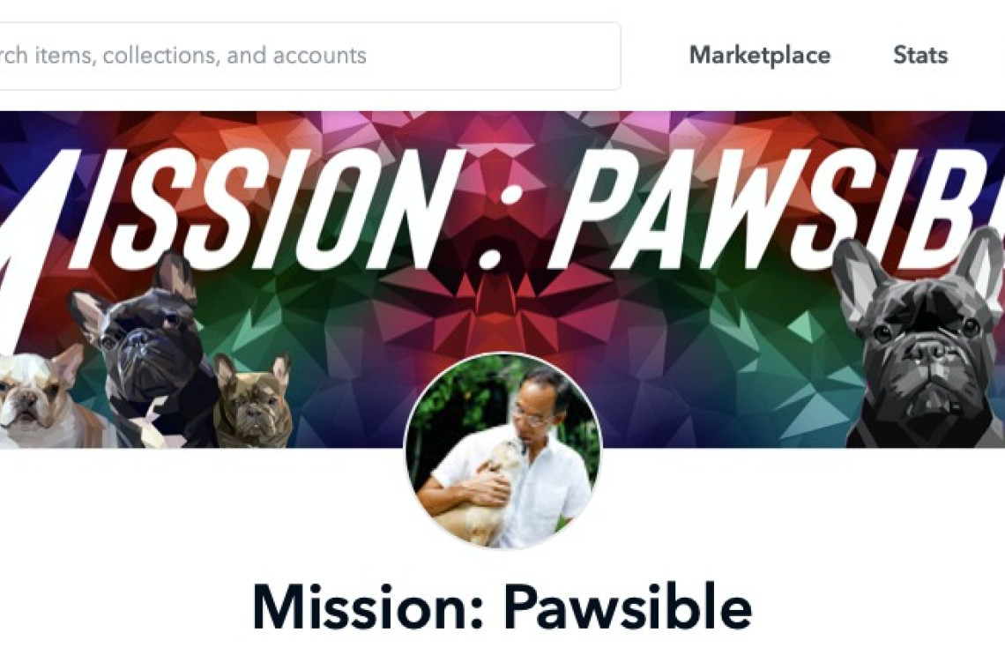Open the Marketplace menu item
The image size is (1005, 670).
tap(760, 56)
